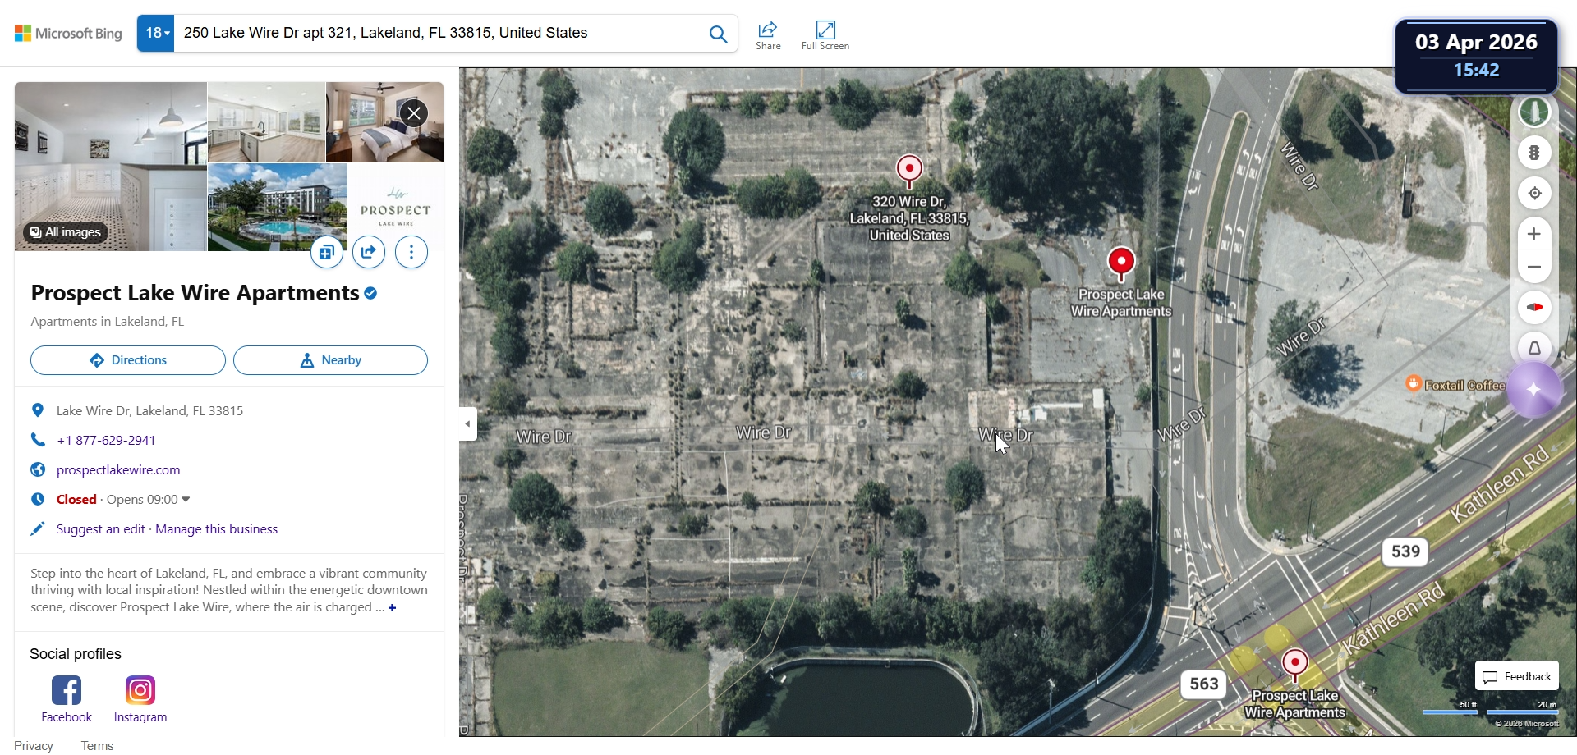Click the address search input field
Viewport: 1577px width, 755px height.
point(436,34)
